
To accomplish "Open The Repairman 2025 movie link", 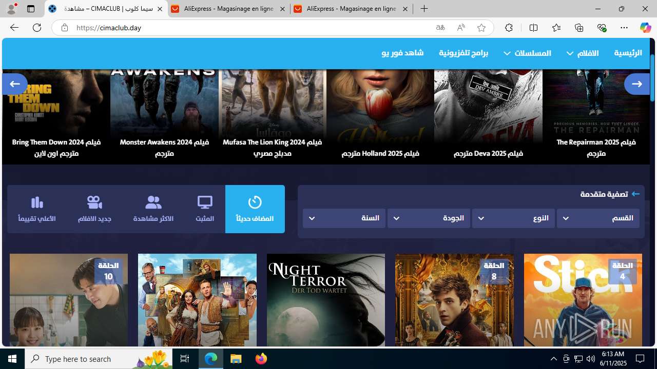I will tap(596, 117).
